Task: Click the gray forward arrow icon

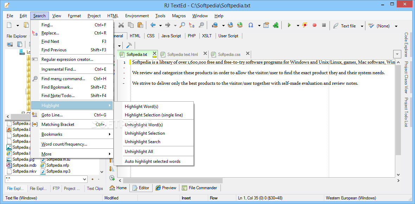Action: coord(168,25)
